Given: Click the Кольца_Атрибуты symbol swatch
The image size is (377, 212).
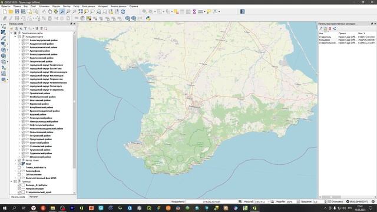Looking at the screenshot, I should [23, 185].
